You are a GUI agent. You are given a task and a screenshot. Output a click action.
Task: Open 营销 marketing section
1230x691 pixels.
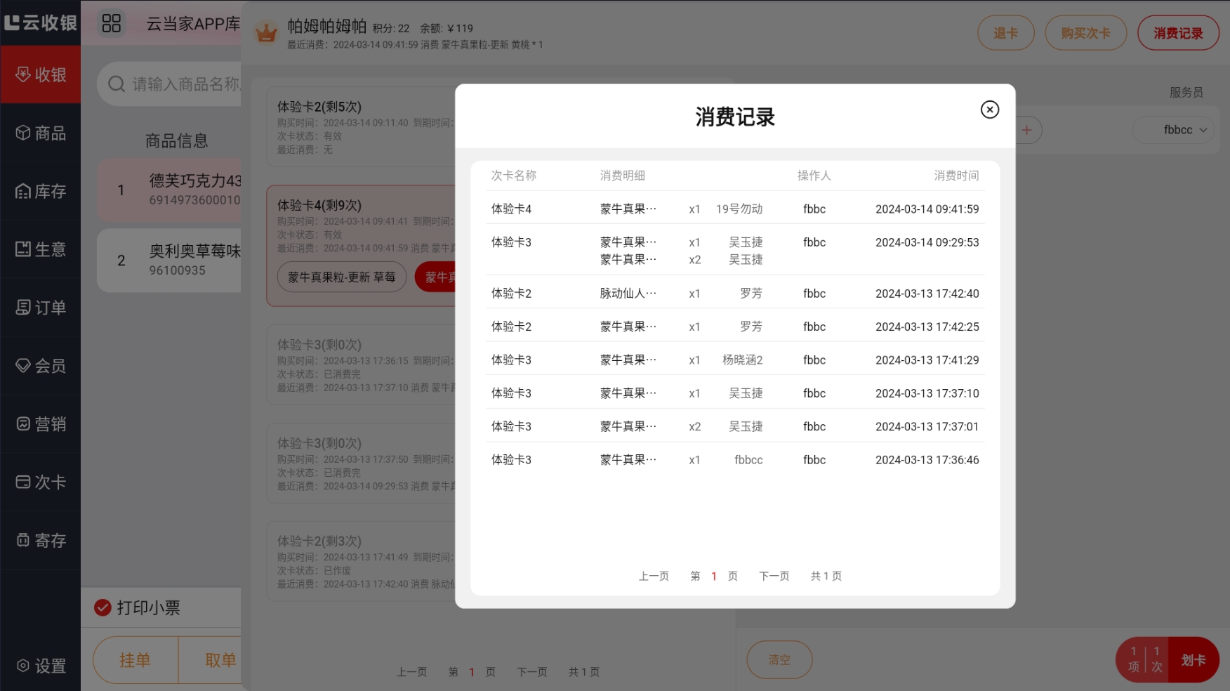pyautogui.click(x=41, y=424)
